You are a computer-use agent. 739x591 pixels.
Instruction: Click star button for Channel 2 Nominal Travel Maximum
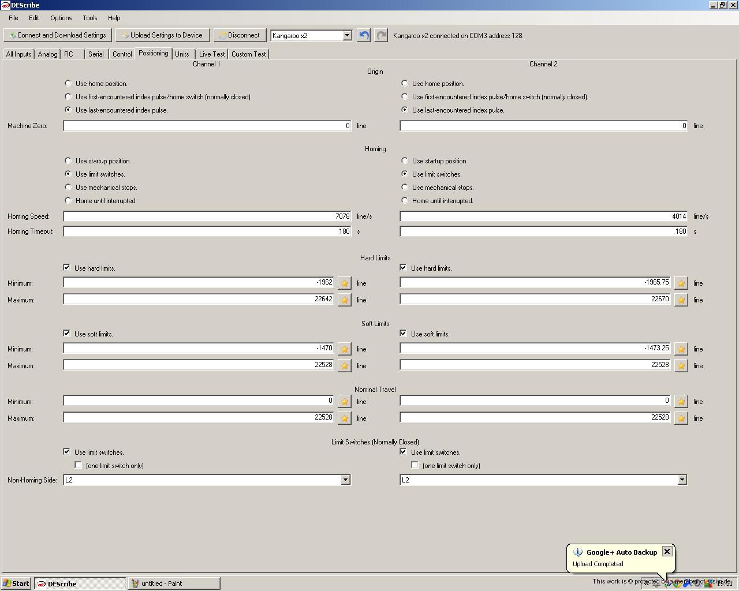pos(681,418)
